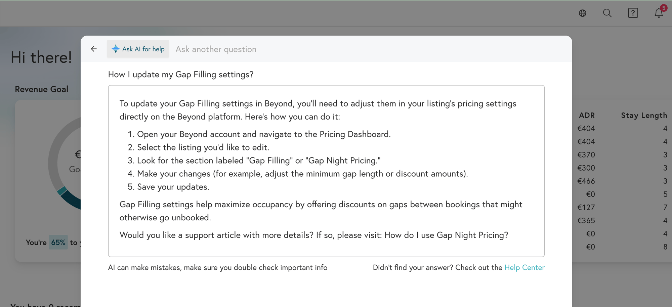The width and height of the screenshot is (672, 307).
Task: Click step 'Select the listing you'd like to edit.'
Action: (203, 147)
